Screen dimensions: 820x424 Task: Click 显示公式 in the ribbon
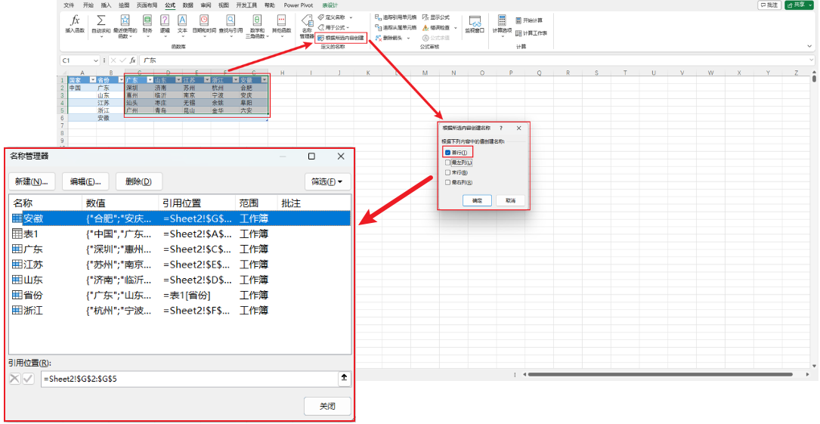click(435, 17)
